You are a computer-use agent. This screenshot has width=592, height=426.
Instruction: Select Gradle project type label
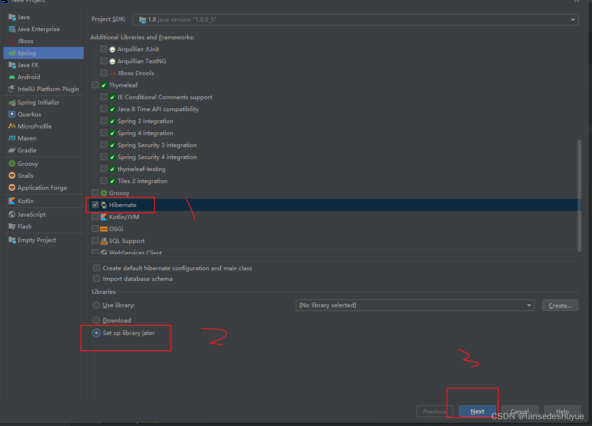(x=27, y=150)
